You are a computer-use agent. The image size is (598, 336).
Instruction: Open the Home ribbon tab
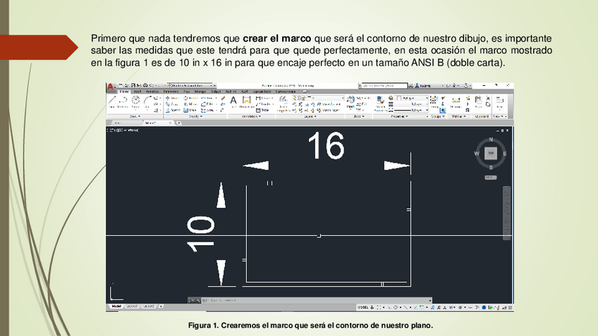[x=124, y=92]
